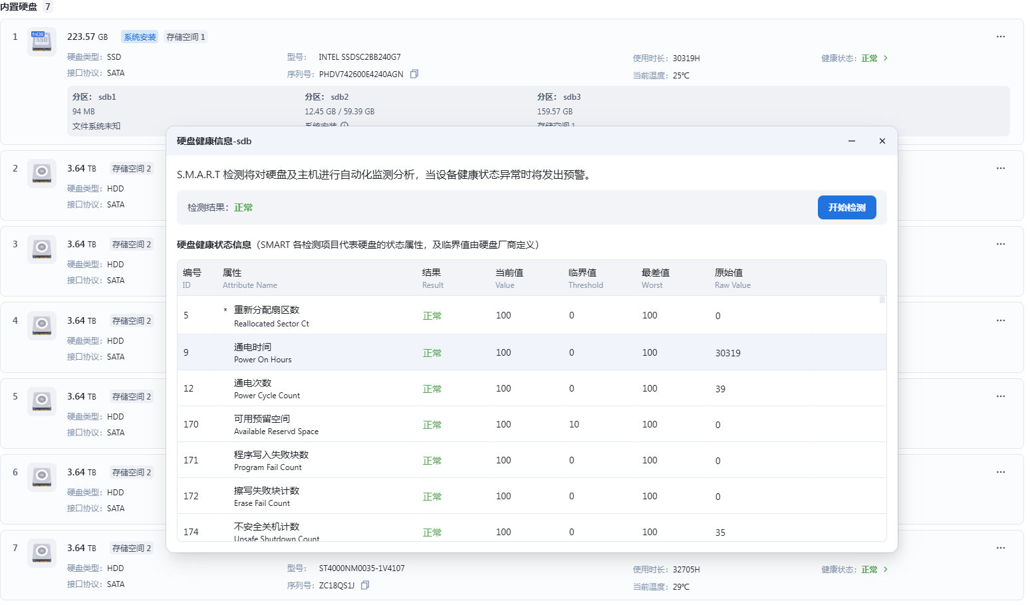
Task: Click temperature 25℃ on disk 1
Action: click(x=681, y=76)
